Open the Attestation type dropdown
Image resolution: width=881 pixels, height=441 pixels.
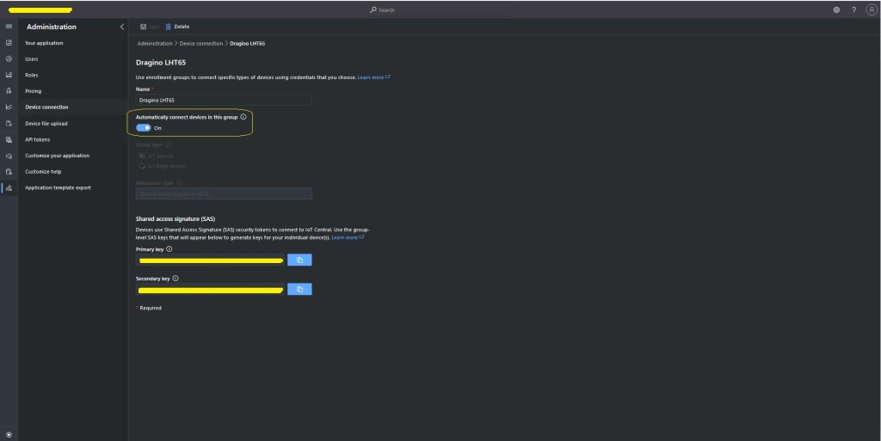224,193
